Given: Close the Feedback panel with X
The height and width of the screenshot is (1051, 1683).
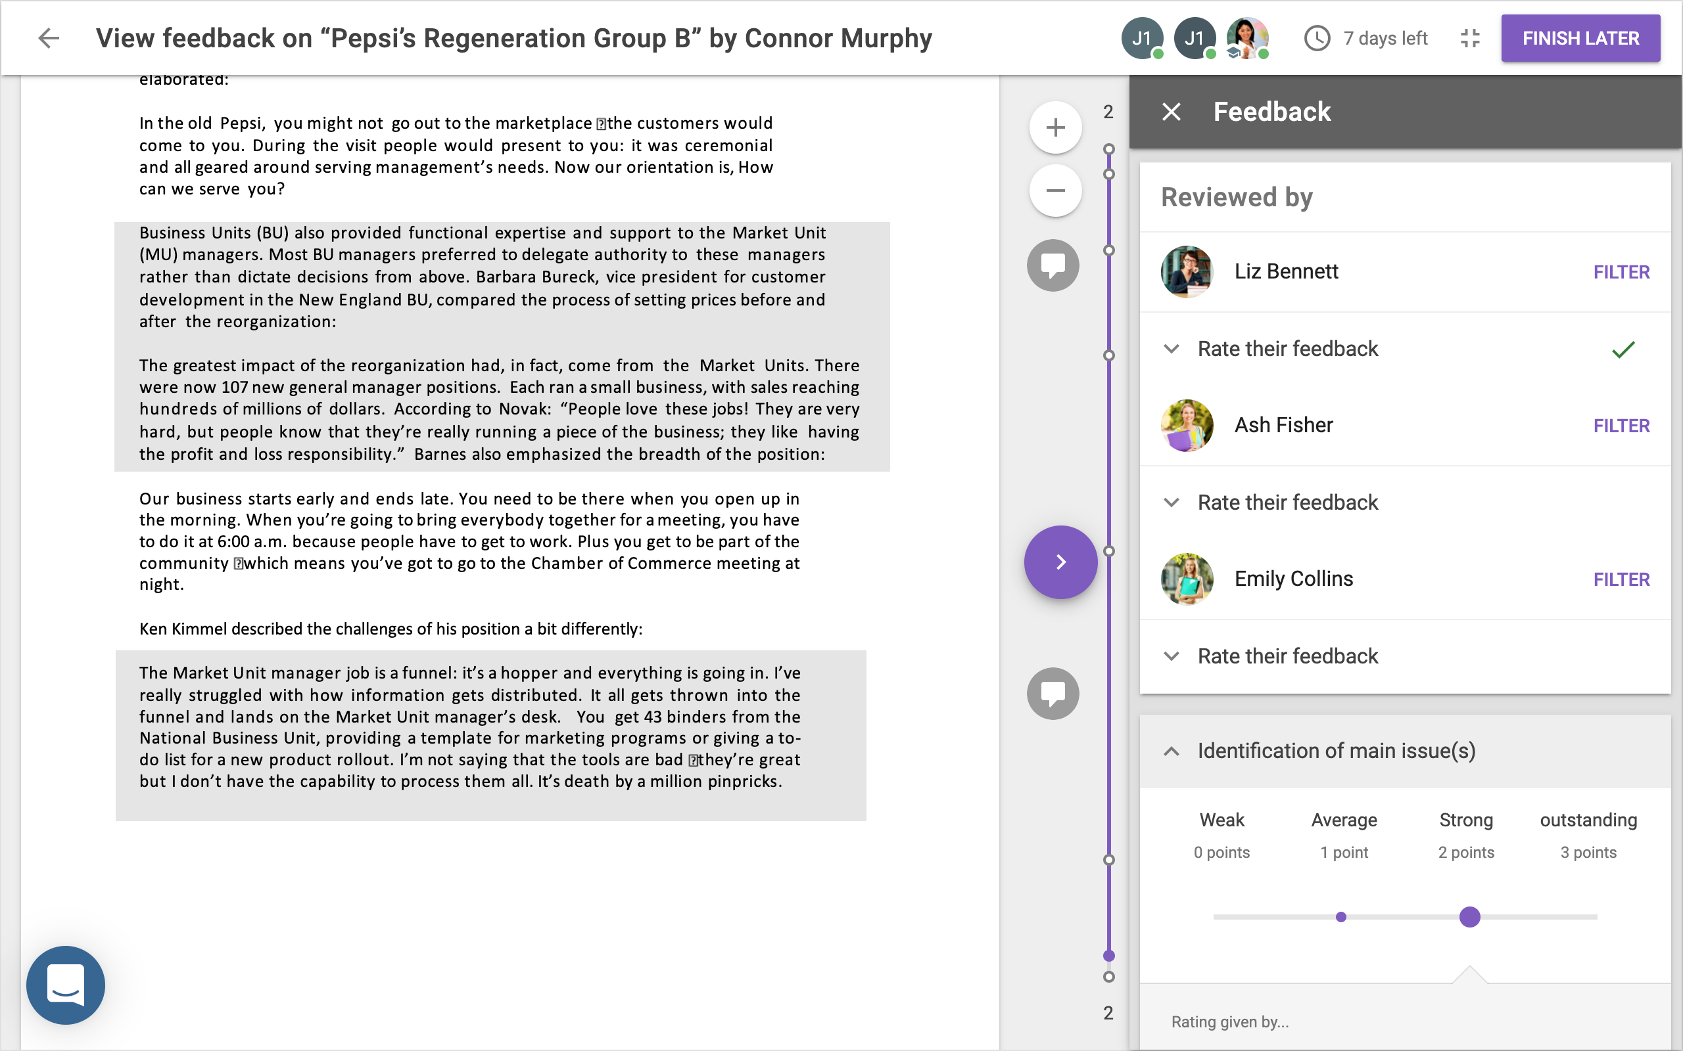Looking at the screenshot, I should 1171,111.
